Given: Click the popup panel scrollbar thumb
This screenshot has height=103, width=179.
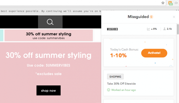Looking at the screenshot, I should (178, 29).
